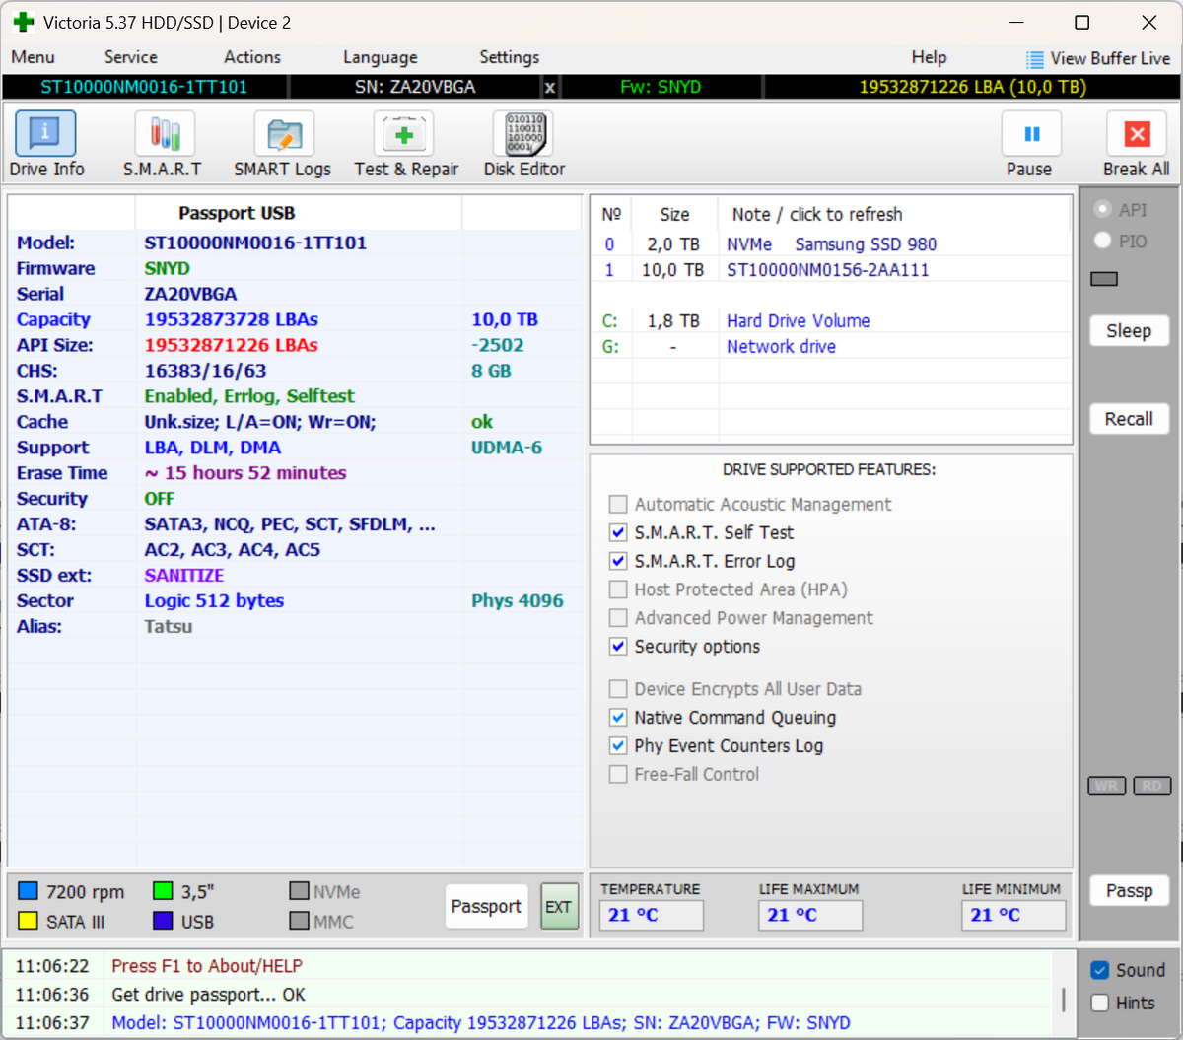Screen dimensions: 1183x1040
Task: Disable the Sound checkbox
Action: pos(1100,971)
